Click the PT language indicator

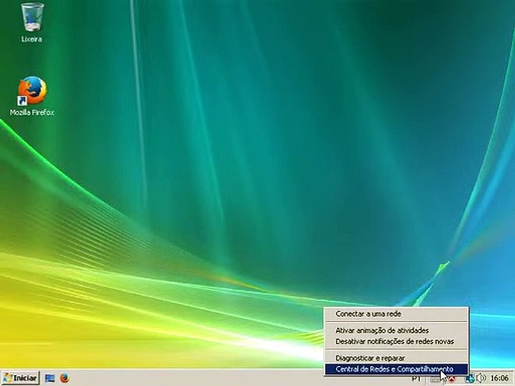coord(416,379)
